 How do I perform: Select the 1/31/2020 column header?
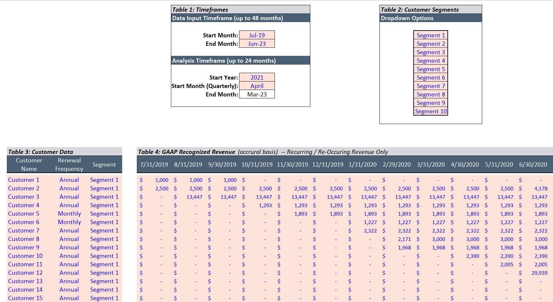click(363, 164)
